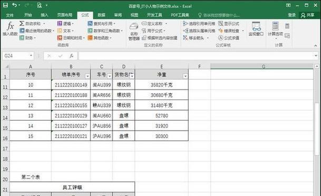Viewport: 321px width, 196px height.
Task: Switch to the Insert tab
Action: tap(44, 15)
